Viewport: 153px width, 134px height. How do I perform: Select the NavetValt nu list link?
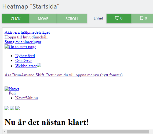[27, 98]
